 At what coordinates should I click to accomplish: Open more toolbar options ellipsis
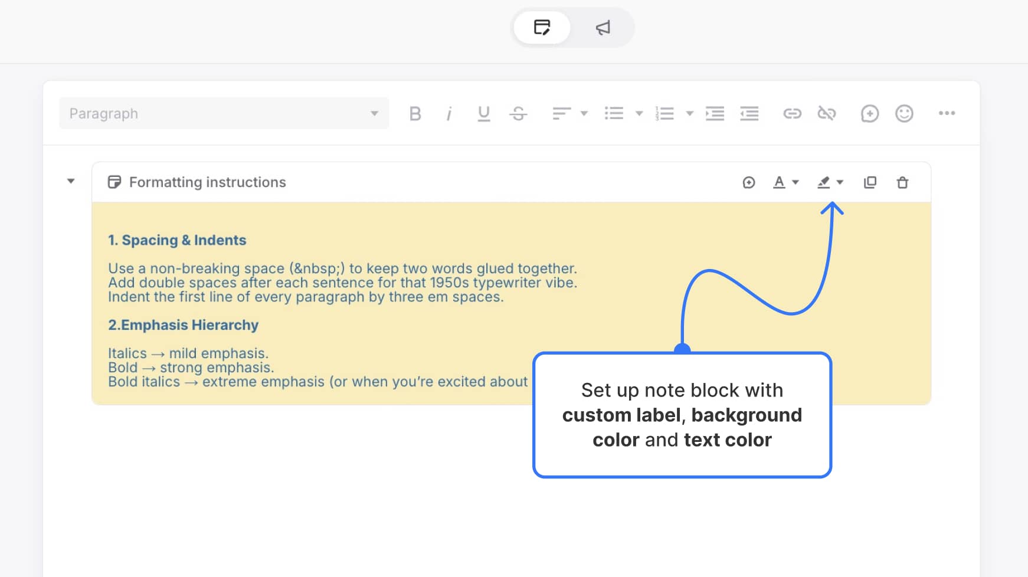(x=947, y=113)
